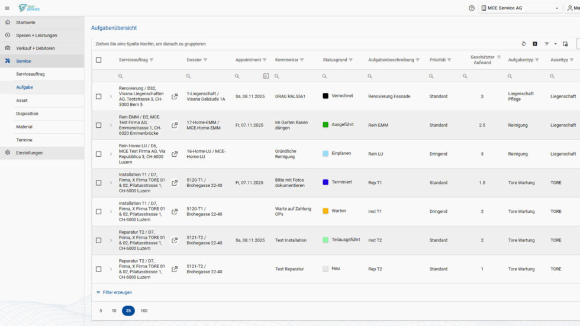Open external link for Rein Home LU order
This screenshot has width=580, height=326.
click(x=175, y=154)
